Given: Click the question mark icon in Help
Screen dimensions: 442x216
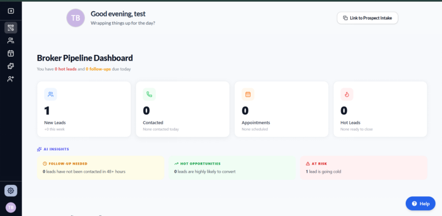Looking at the screenshot, I should tap(414, 204).
